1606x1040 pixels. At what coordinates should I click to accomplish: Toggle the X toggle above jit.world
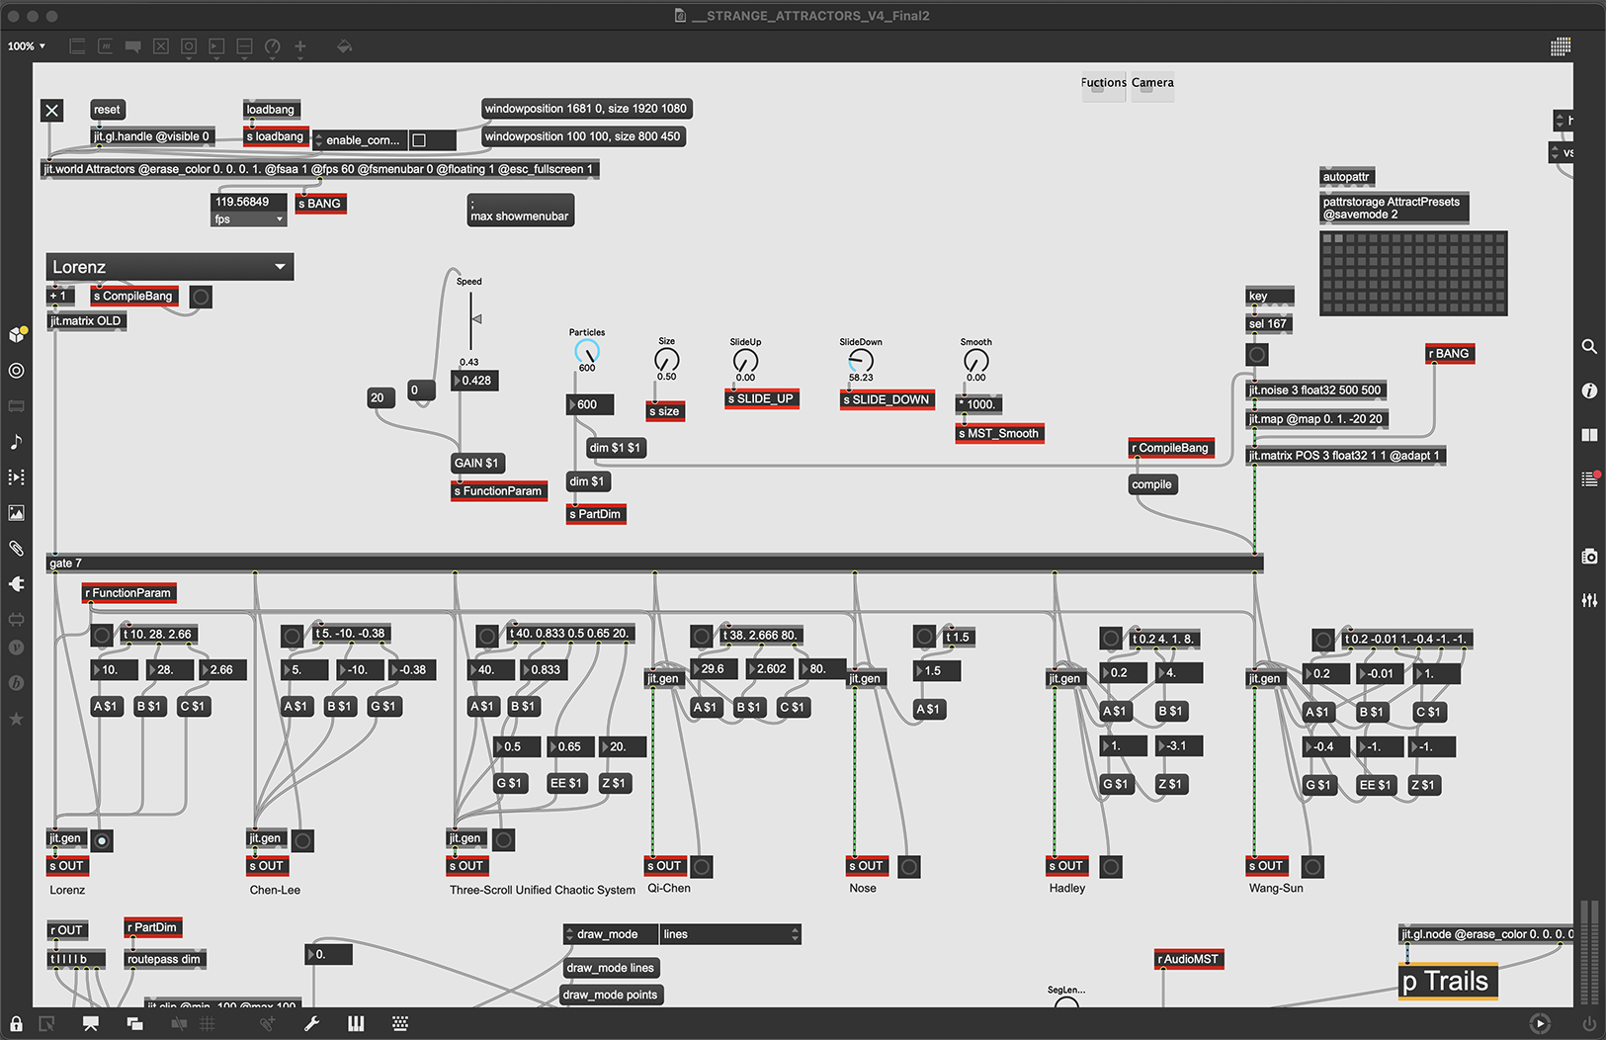coord(52,111)
